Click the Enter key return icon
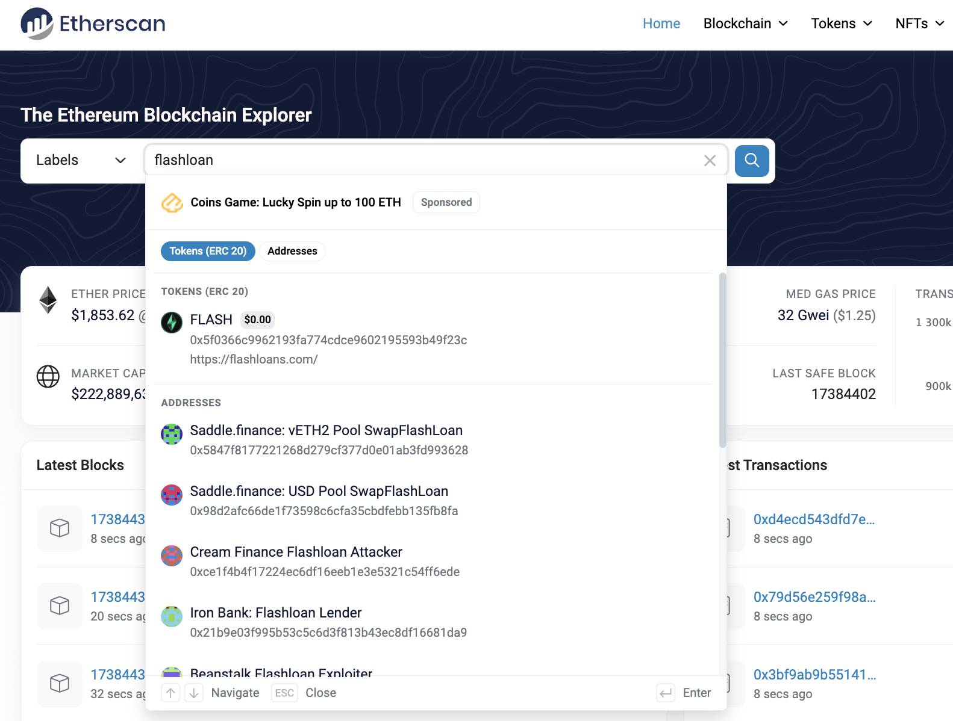This screenshot has width=953, height=721. click(x=666, y=693)
